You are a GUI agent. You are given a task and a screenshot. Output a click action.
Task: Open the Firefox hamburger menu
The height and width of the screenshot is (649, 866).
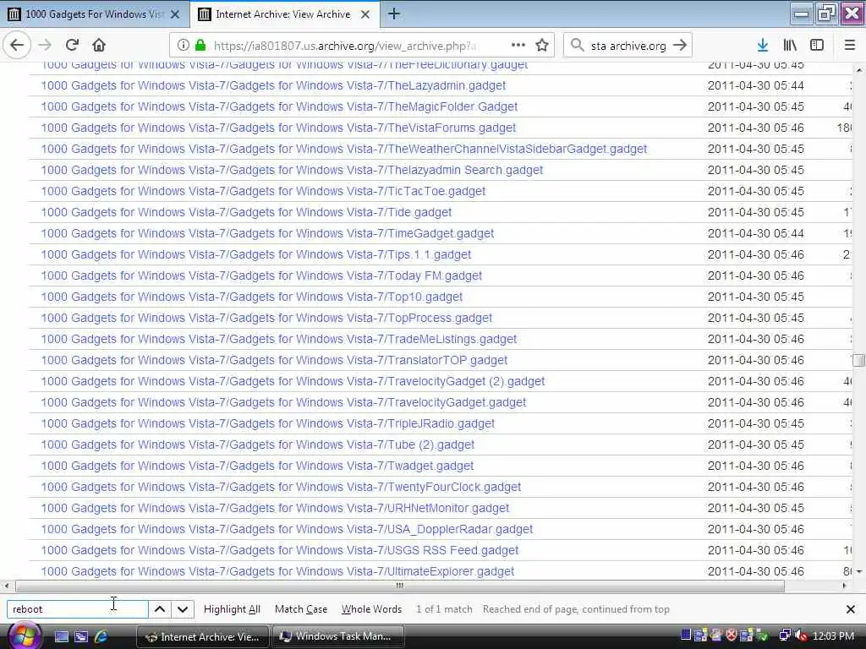coord(850,46)
